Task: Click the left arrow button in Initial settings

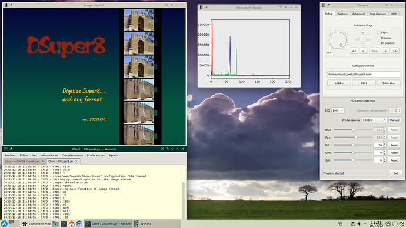Action: 357,38
